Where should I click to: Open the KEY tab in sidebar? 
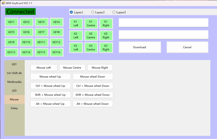tap(14, 64)
